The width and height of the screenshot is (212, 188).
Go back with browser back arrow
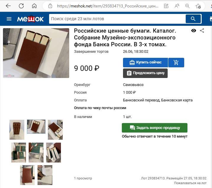point(8,6)
